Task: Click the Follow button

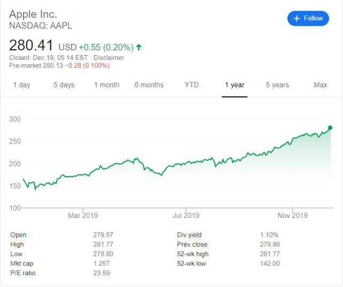Action: click(x=308, y=18)
